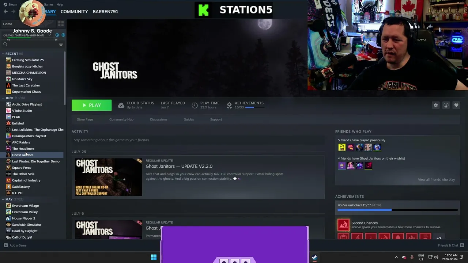The image size is (468, 263).
Task: Open the Friends & Chat icon
Action: (462, 245)
